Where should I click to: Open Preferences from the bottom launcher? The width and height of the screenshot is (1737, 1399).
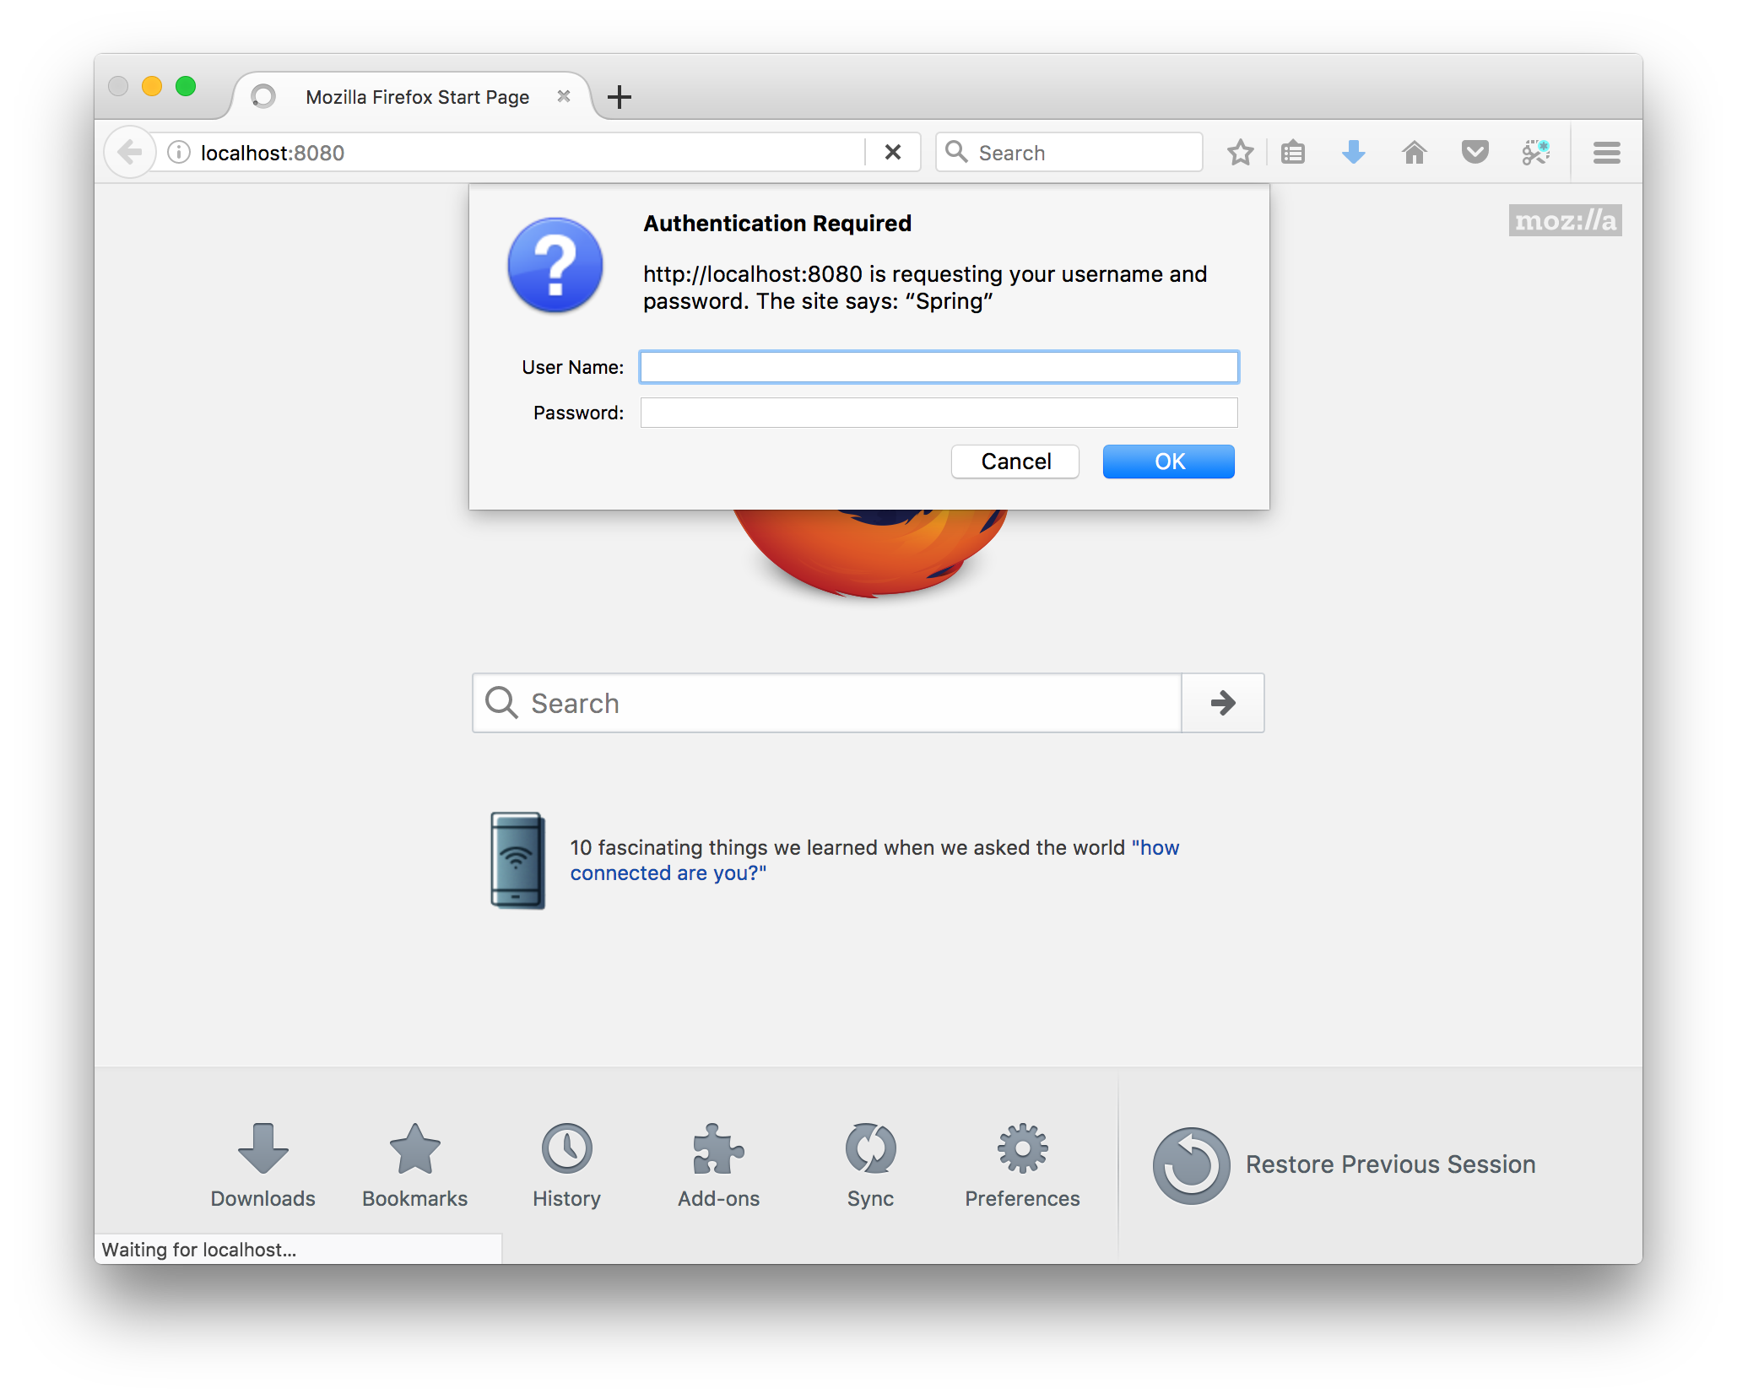[1021, 1164]
